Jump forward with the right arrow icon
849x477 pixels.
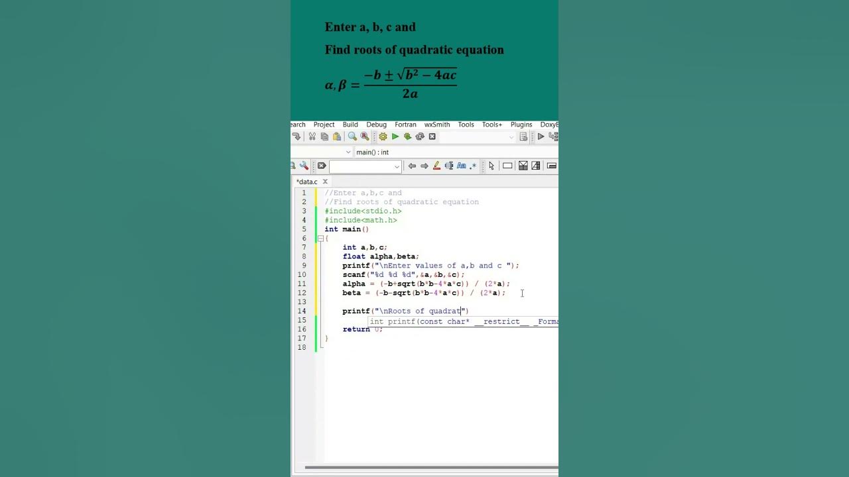(424, 166)
